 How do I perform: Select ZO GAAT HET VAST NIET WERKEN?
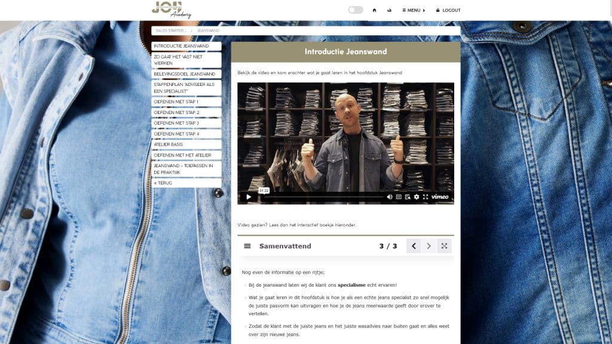186,60
